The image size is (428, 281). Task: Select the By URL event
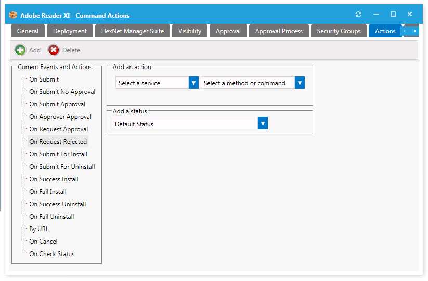39,229
